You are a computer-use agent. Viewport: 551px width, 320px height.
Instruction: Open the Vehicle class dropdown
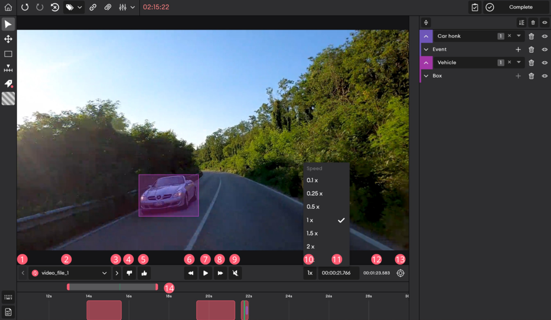(518, 62)
